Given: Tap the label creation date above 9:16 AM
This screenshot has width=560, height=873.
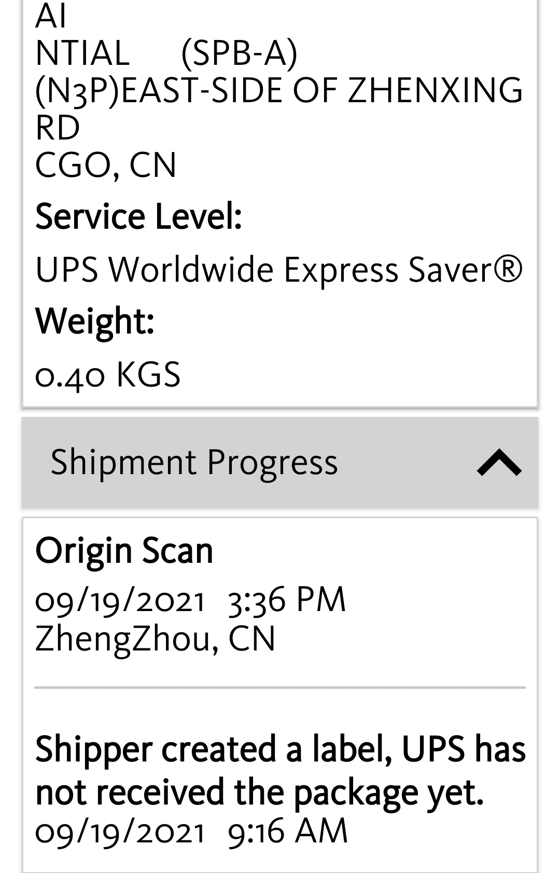Looking at the screenshot, I should (120, 832).
